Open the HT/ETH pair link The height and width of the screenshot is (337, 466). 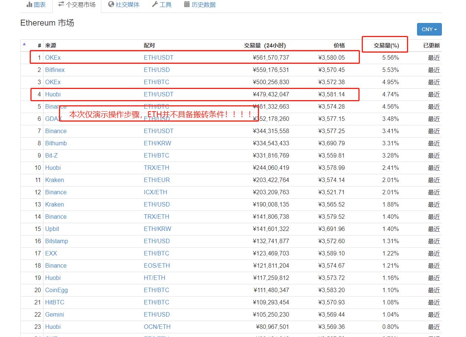pos(154,278)
